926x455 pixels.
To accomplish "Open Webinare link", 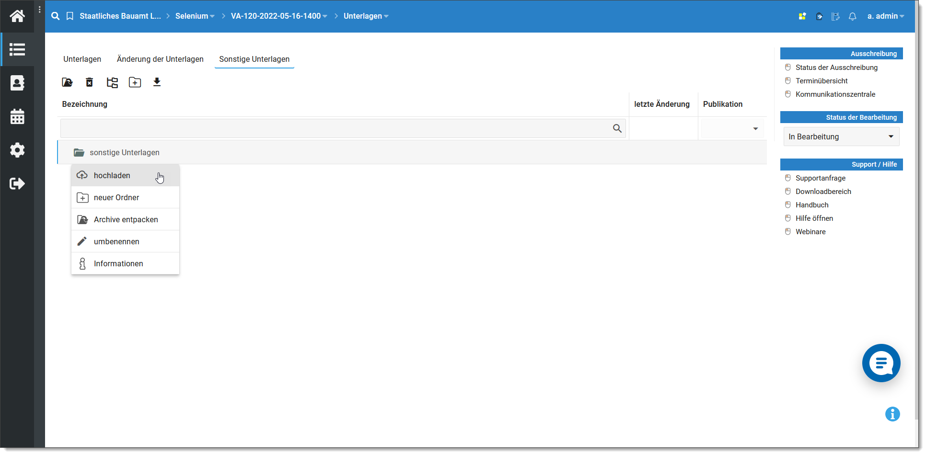I will (810, 232).
